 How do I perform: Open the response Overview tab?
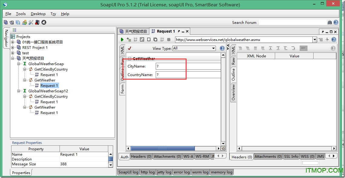pos(233,92)
